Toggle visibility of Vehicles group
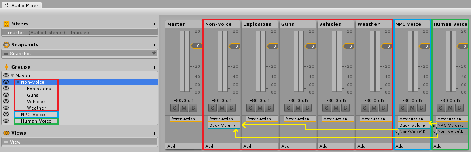Screen dimensions: 471x152 point(6,102)
